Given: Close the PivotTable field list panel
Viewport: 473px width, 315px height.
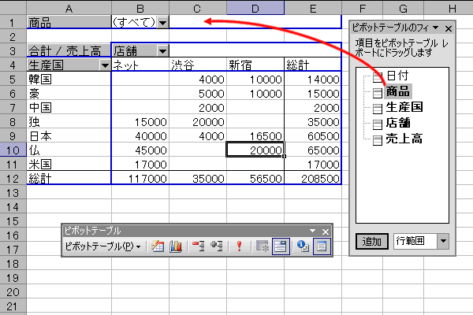Looking at the screenshot, I should 449,28.
